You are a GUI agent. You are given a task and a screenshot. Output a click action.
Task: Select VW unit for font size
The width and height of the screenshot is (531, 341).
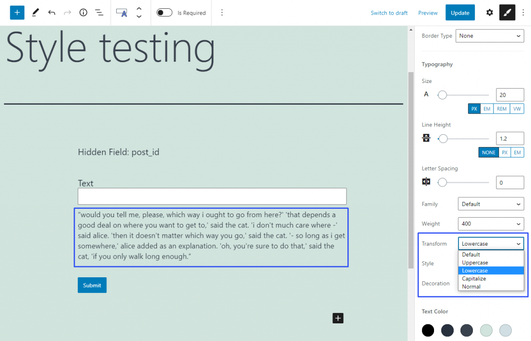[517, 109]
